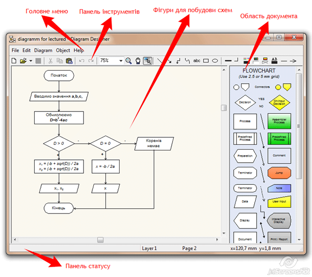This screenshot has height=277, width=312.
Task: Select the Rectangle shape tool
Action: [x=206, y=61]
